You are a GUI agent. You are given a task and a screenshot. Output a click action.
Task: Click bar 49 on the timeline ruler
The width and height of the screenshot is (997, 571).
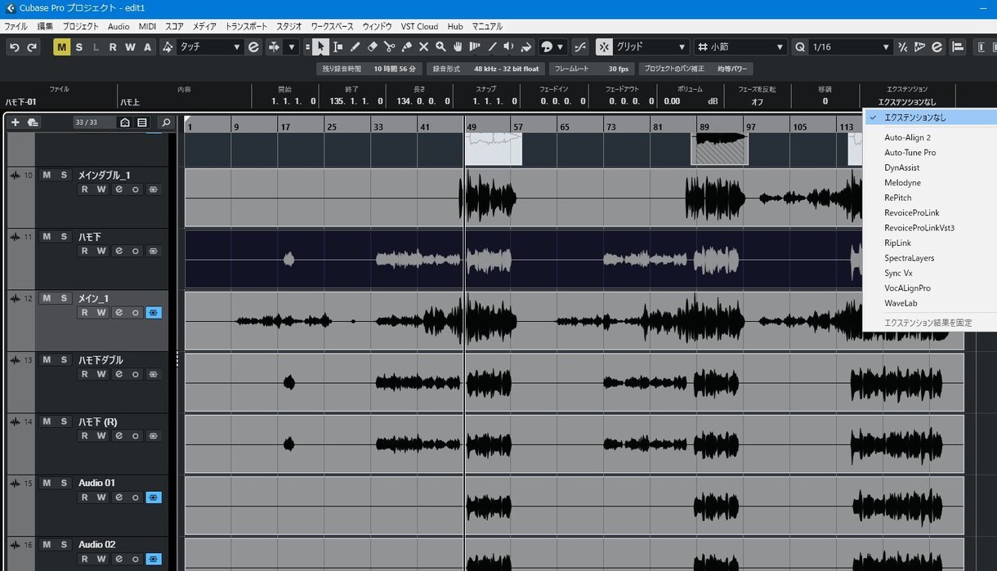(x=472, y=127)
